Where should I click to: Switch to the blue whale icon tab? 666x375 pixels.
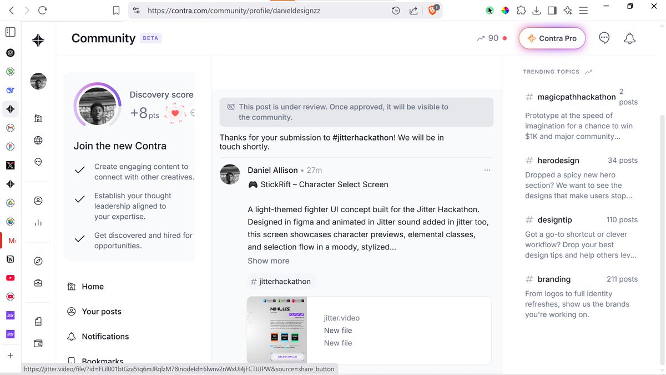click(x=10, y=90)
